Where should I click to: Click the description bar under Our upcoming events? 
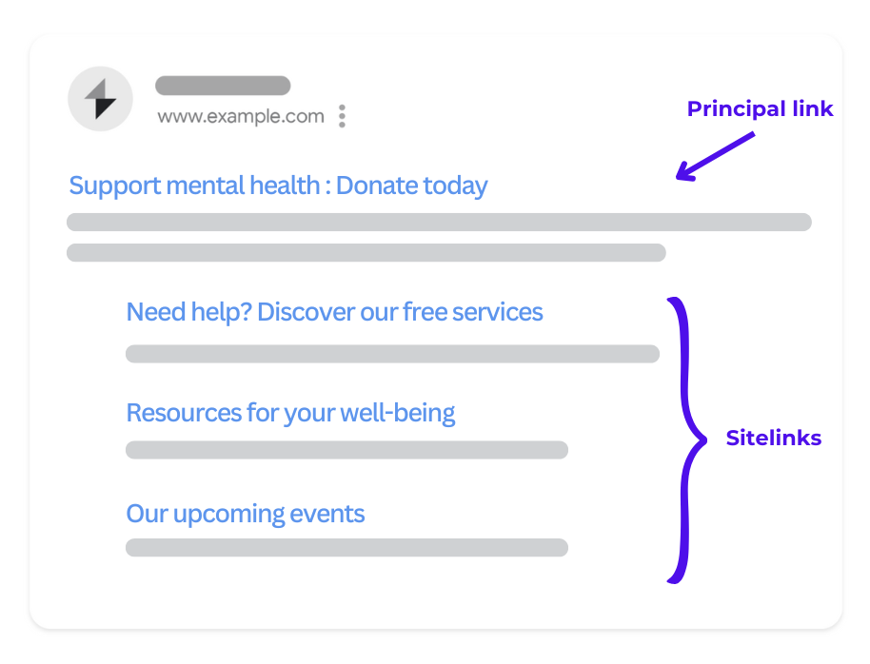coord(346,548)
